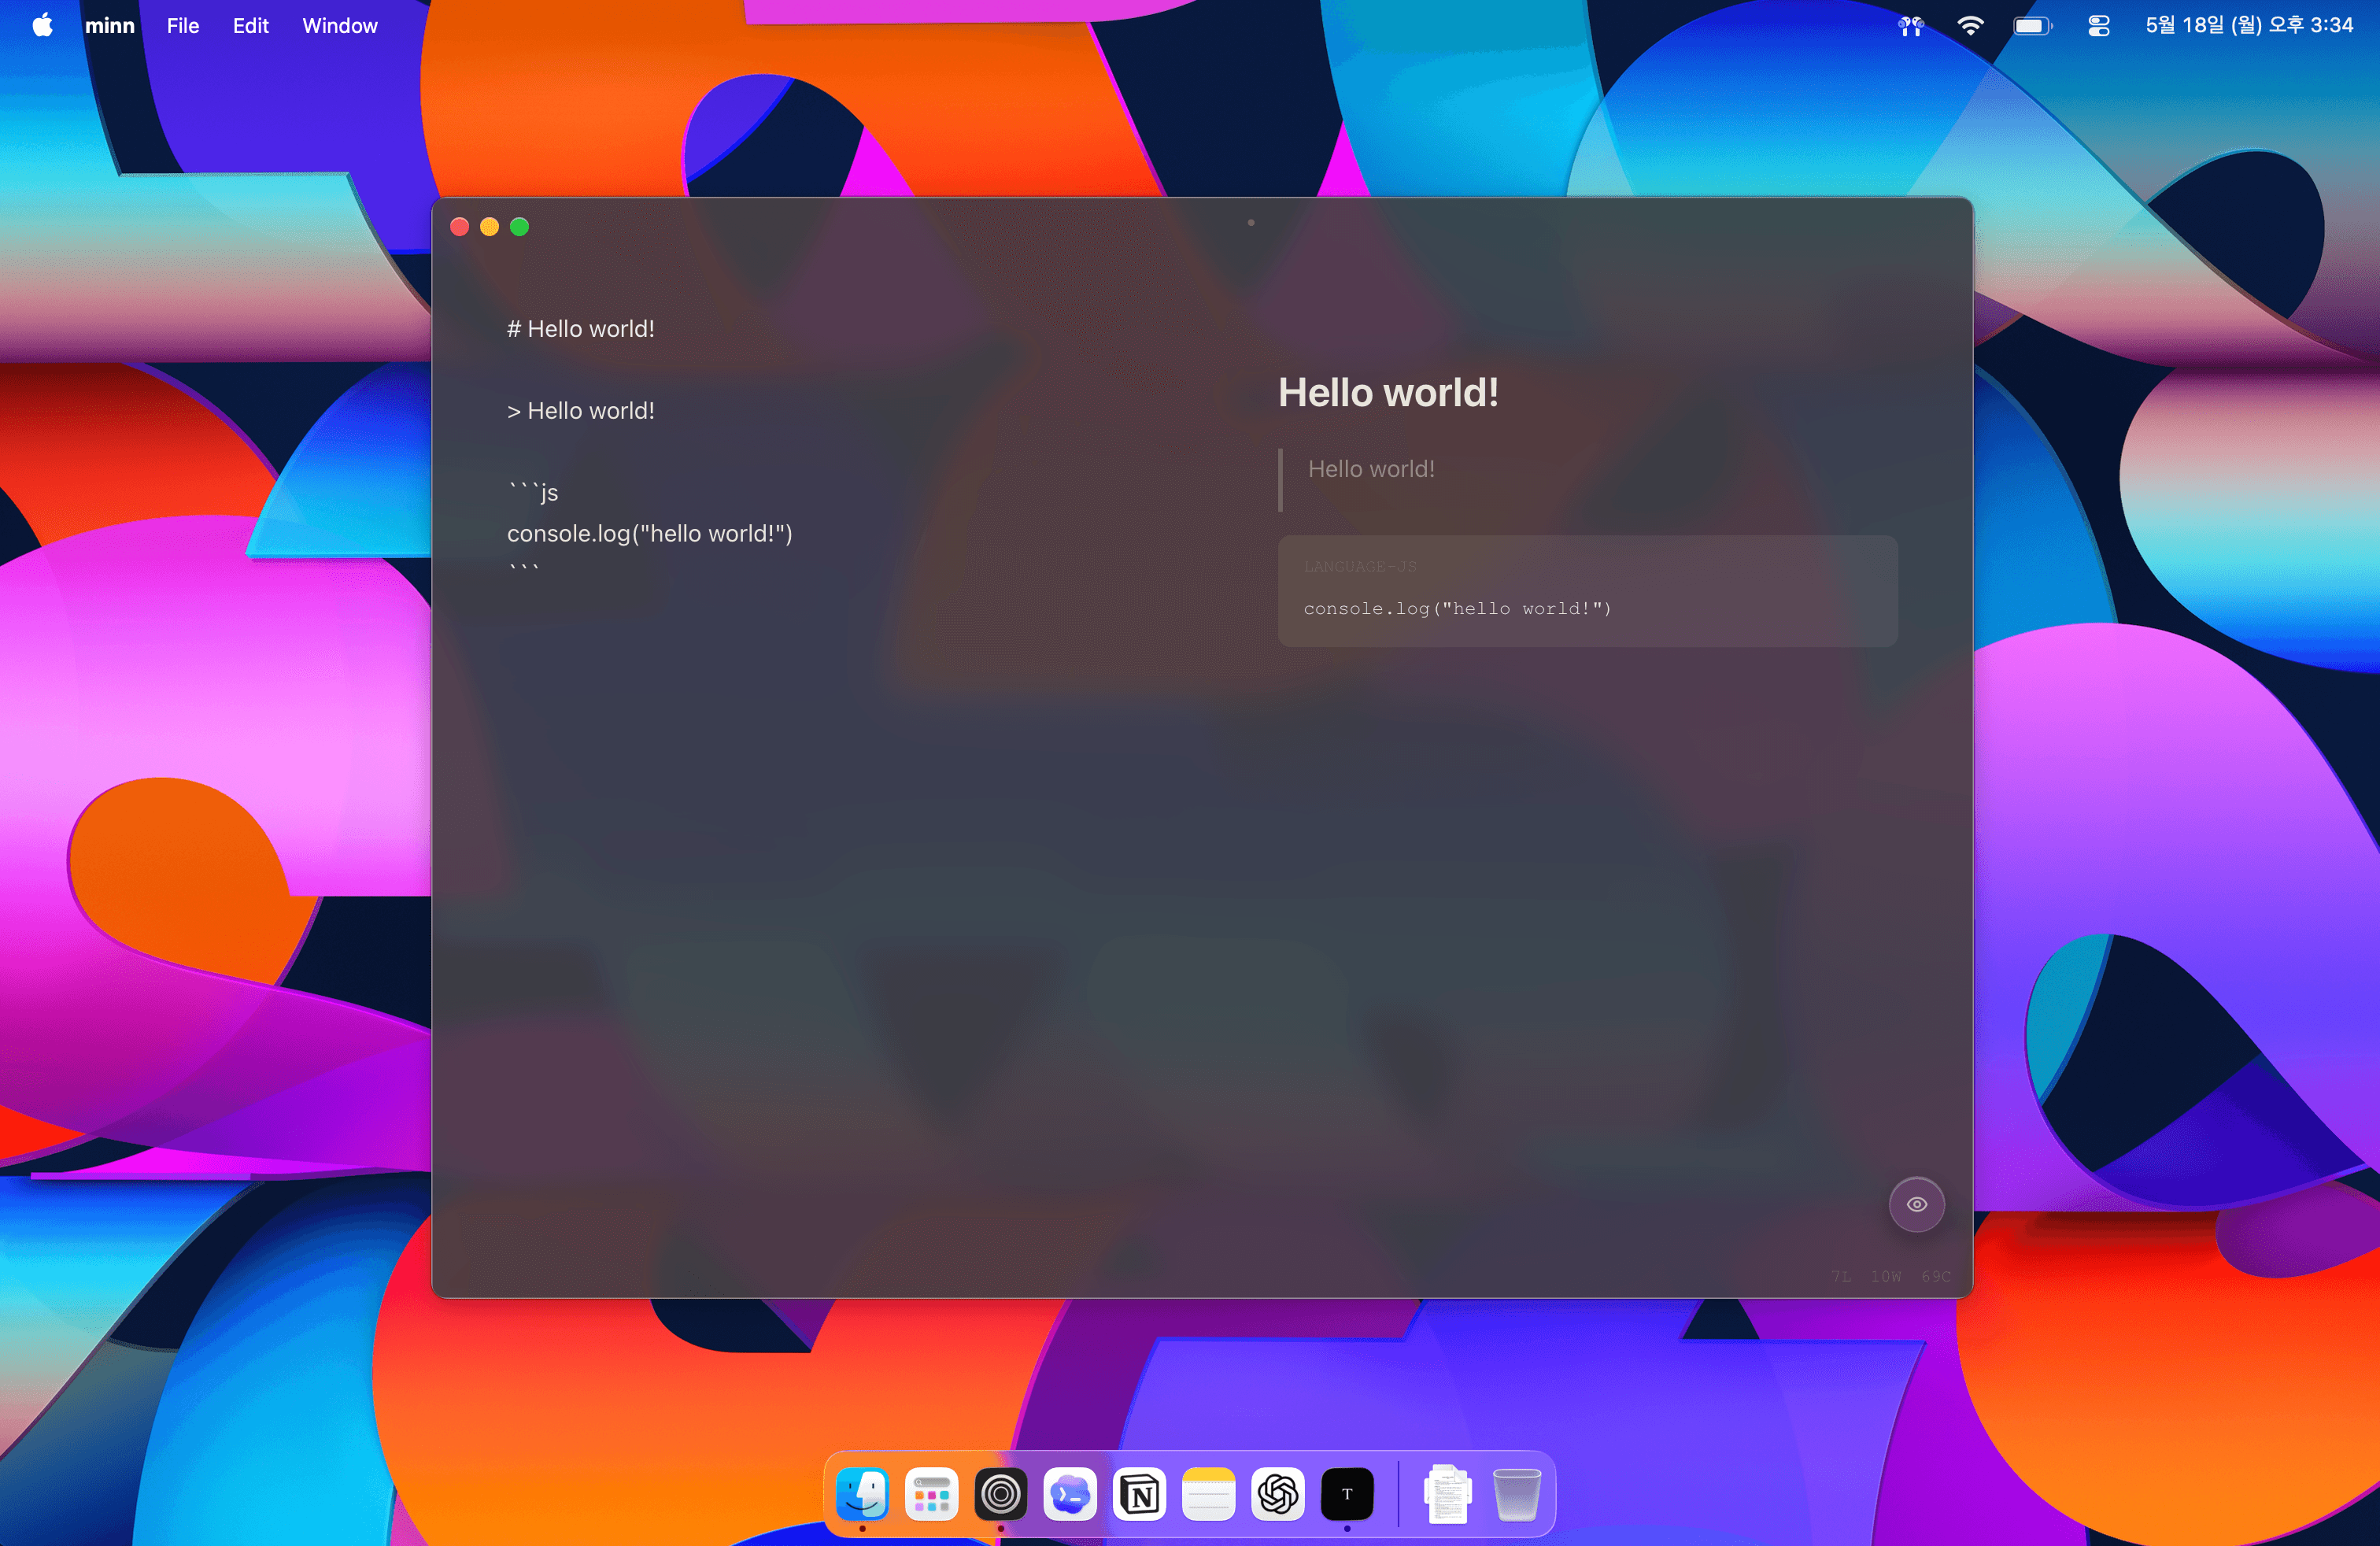
Task: Click the AirPods status icon in menu bar
Action: click(x=1911, y=26)
